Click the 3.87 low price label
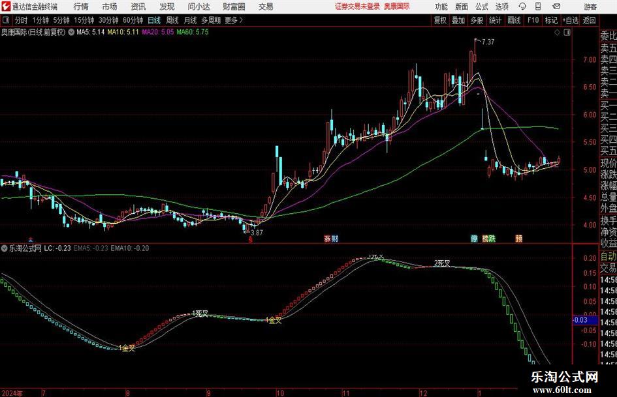Image resolution: width=617 pixels, height=397 pixels. pos(257,232)
